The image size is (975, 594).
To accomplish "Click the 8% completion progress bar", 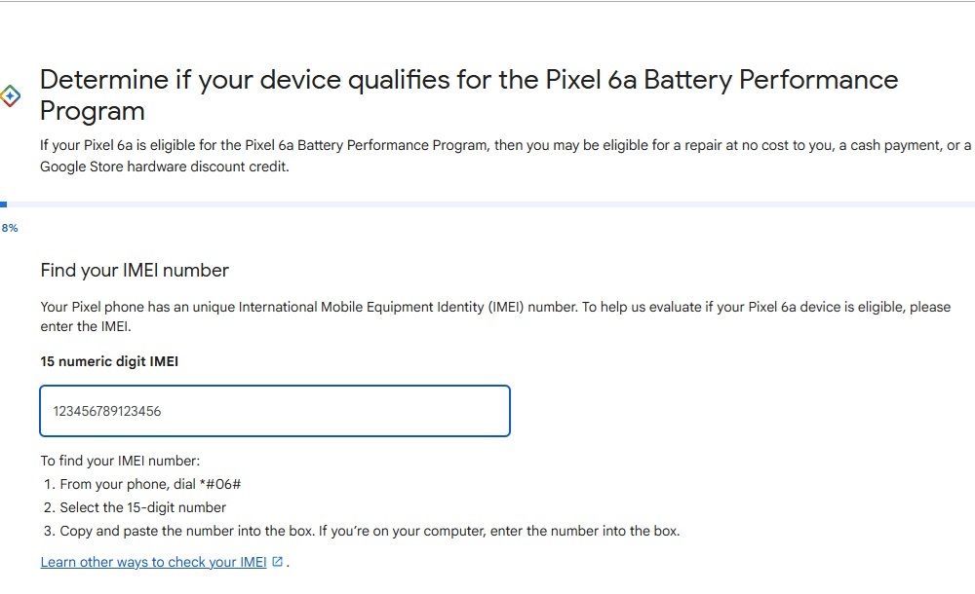I will pyautogui.click(x=487, y=204).
